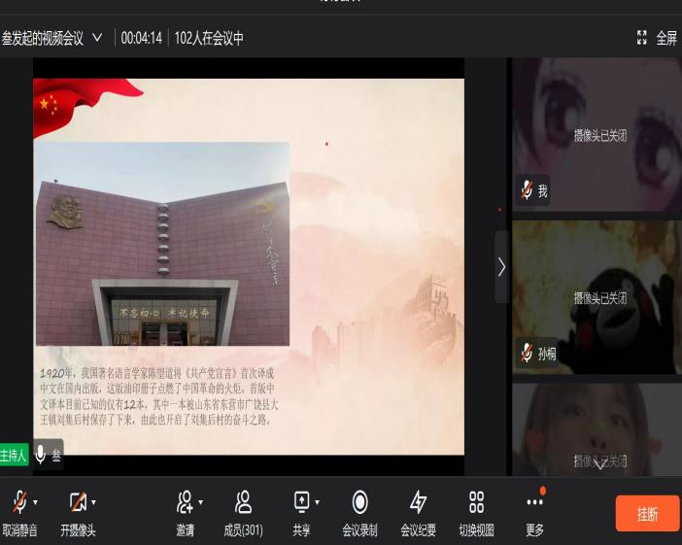Screen dimensions: 682x545
Task: Expand microphone options arrow beside 取消静音
Action: (x=36, y=502)
